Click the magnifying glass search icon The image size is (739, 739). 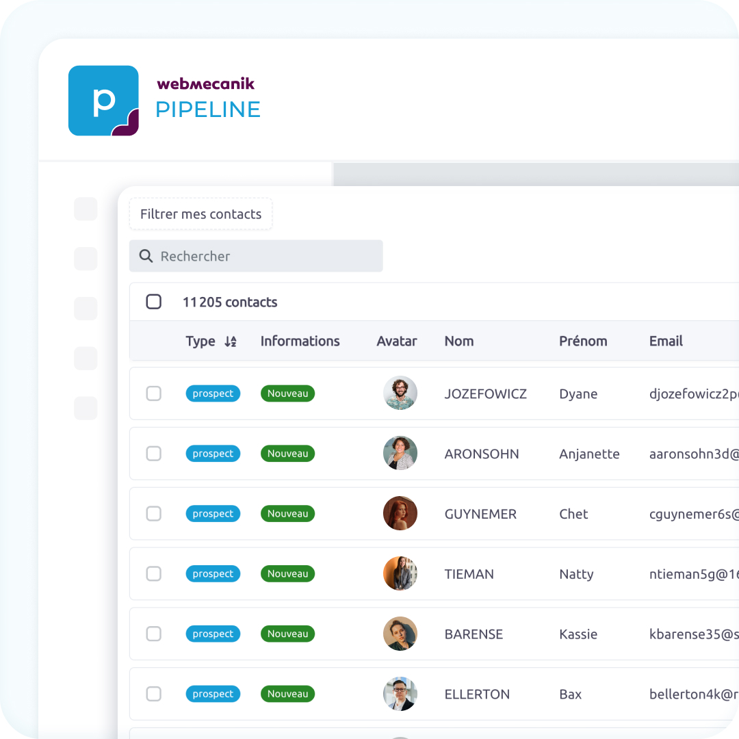click(146, 256)
